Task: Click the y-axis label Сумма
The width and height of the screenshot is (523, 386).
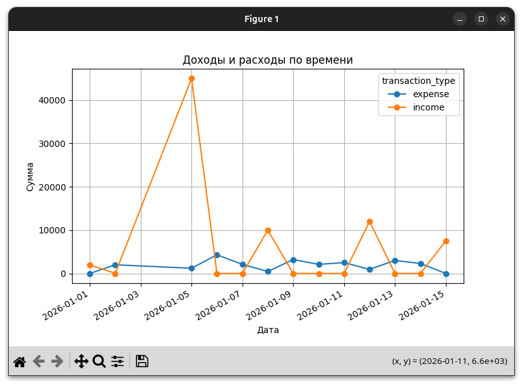Action: click(x=30, y=177)
